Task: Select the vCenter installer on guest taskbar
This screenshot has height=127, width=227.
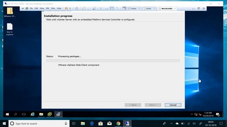Action: (58, 114)
